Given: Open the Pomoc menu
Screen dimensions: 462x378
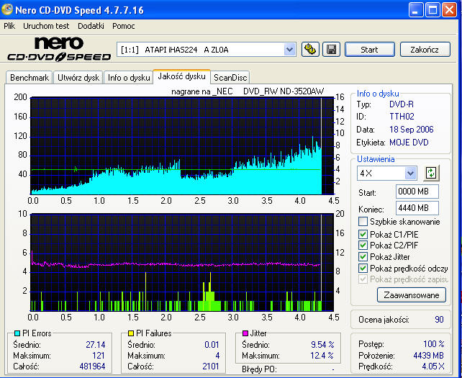Looking at the screenshot, I should click(124, 26).
